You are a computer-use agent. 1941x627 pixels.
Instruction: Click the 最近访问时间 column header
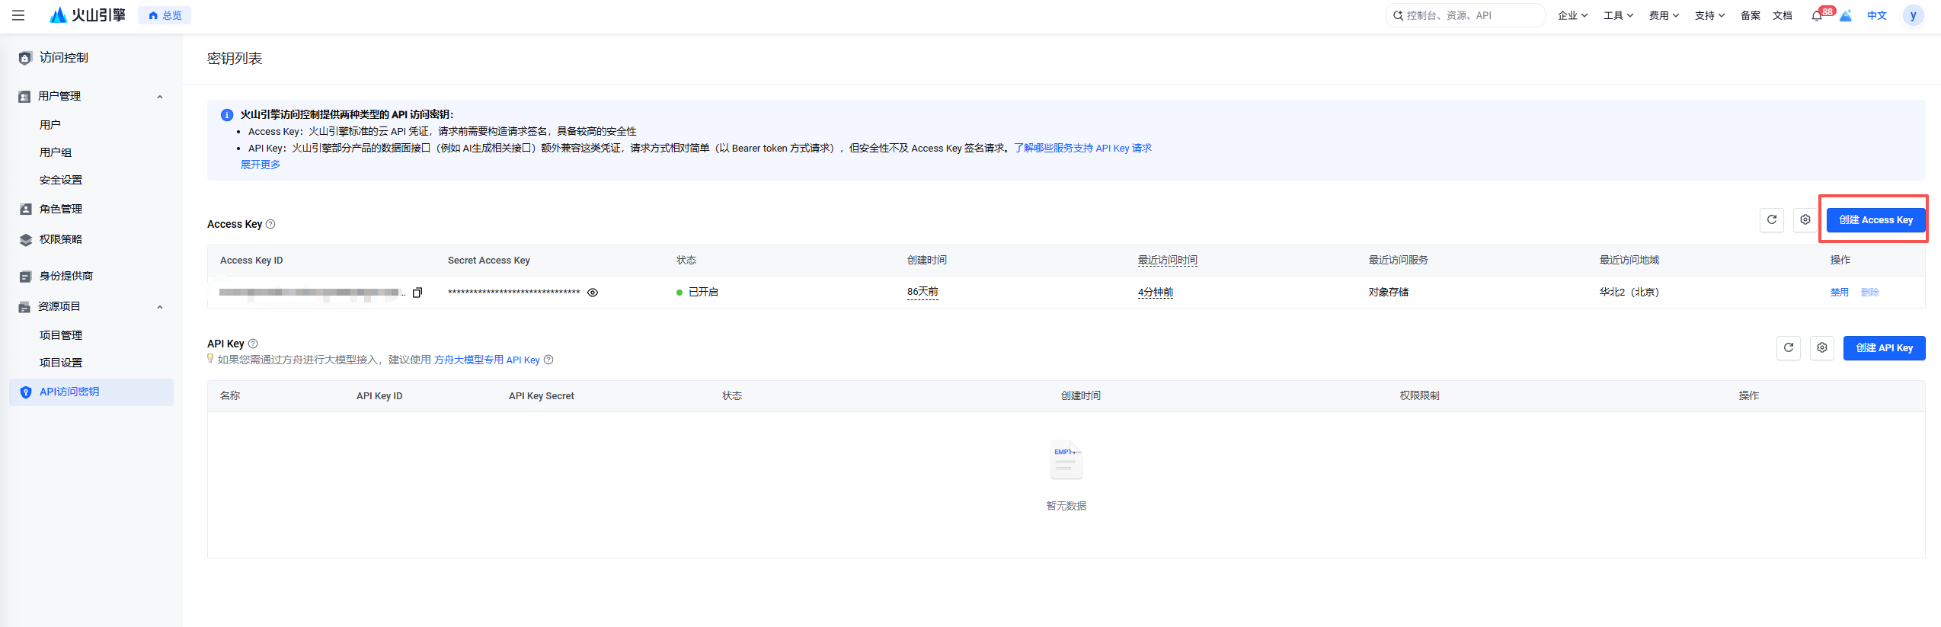[1168, 261]
